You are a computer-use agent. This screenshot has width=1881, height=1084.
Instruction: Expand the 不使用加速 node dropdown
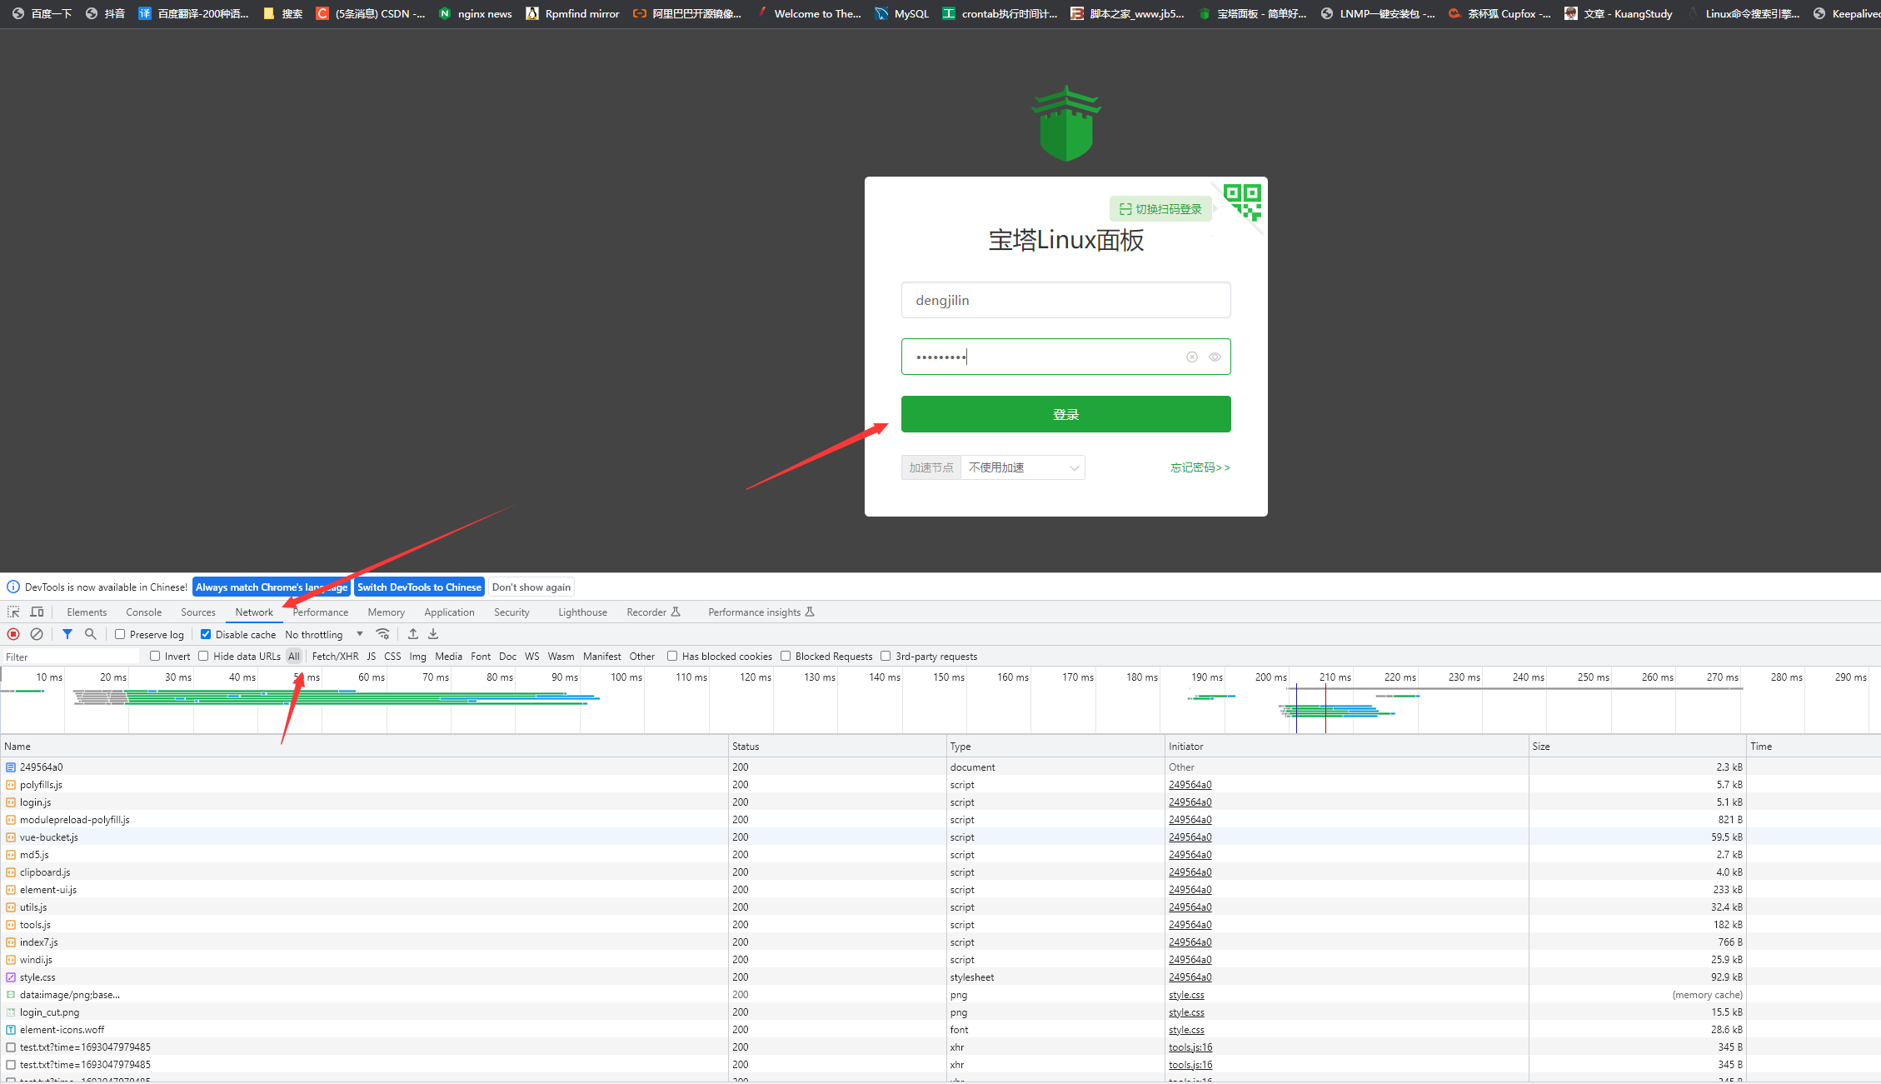coord(1023,467)
